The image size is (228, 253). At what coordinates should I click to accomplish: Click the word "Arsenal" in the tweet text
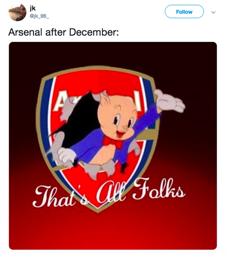coord(25,33)
